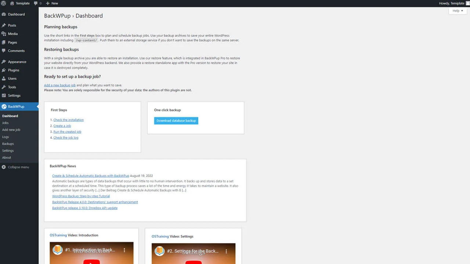470x264 pixels.
Task: Open Check the job log link
Action: click(66, 137)
